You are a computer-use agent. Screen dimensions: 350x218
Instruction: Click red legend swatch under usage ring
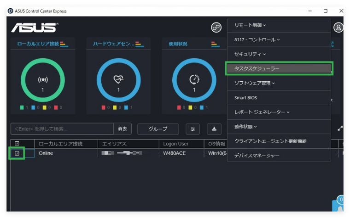pyautogui.click(x=179, y=108)
